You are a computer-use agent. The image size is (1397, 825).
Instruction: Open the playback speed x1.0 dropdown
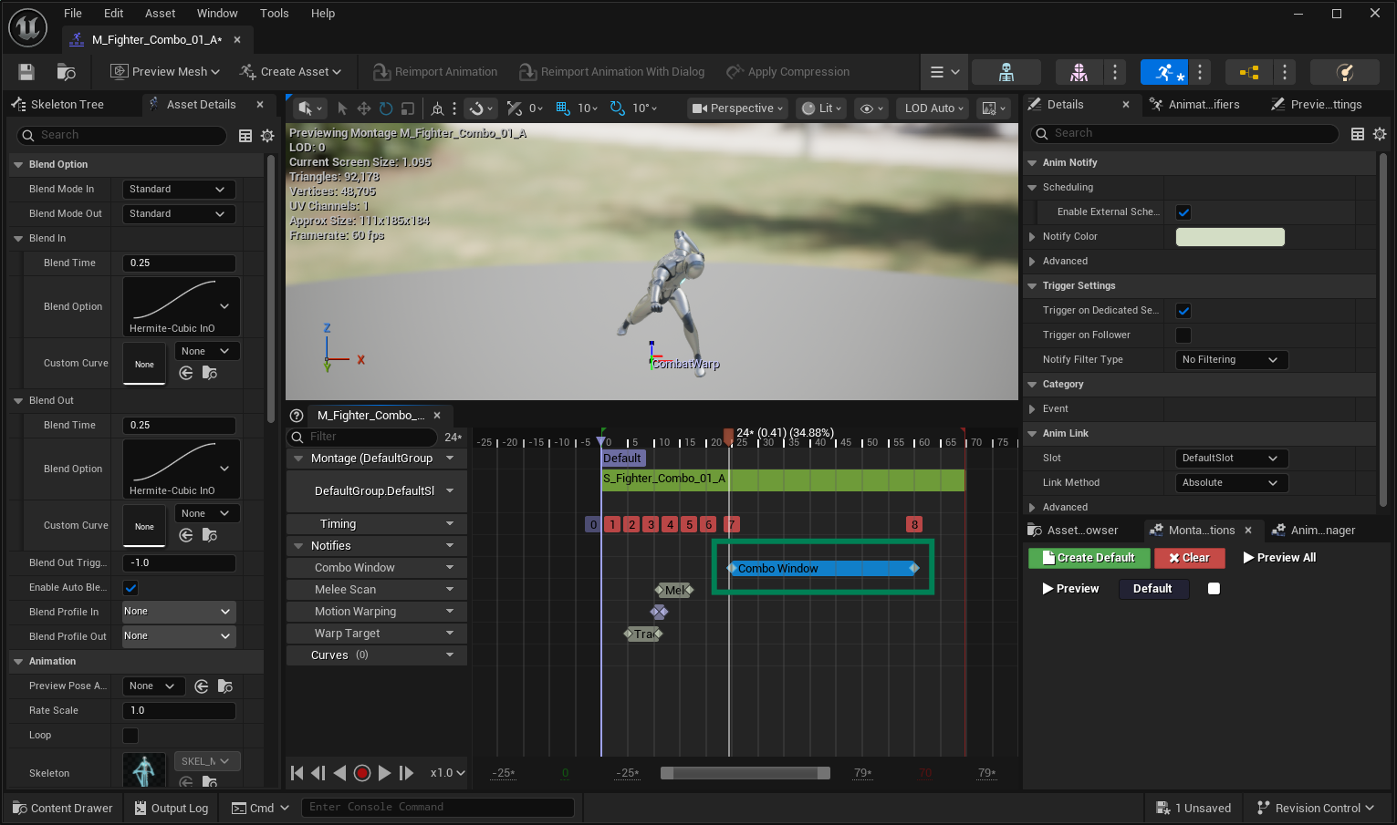448,773
